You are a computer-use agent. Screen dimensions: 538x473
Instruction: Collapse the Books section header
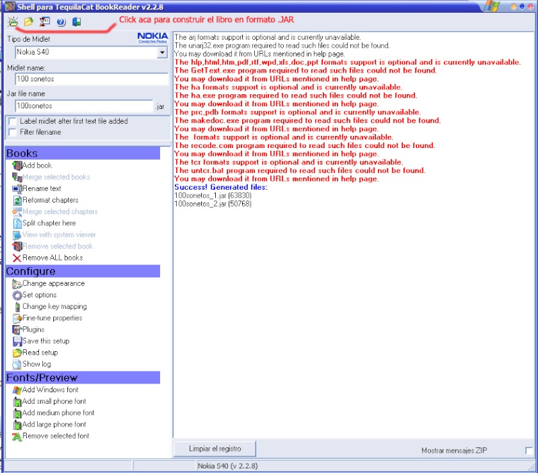click(83, 153)
